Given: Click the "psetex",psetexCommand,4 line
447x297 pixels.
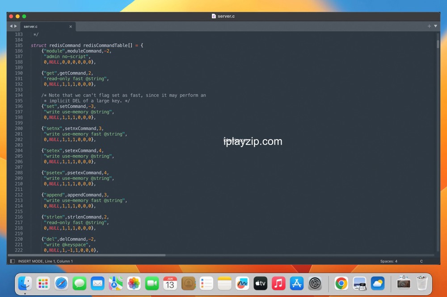Looking at the screenshot, I should (x=75, y=173).
